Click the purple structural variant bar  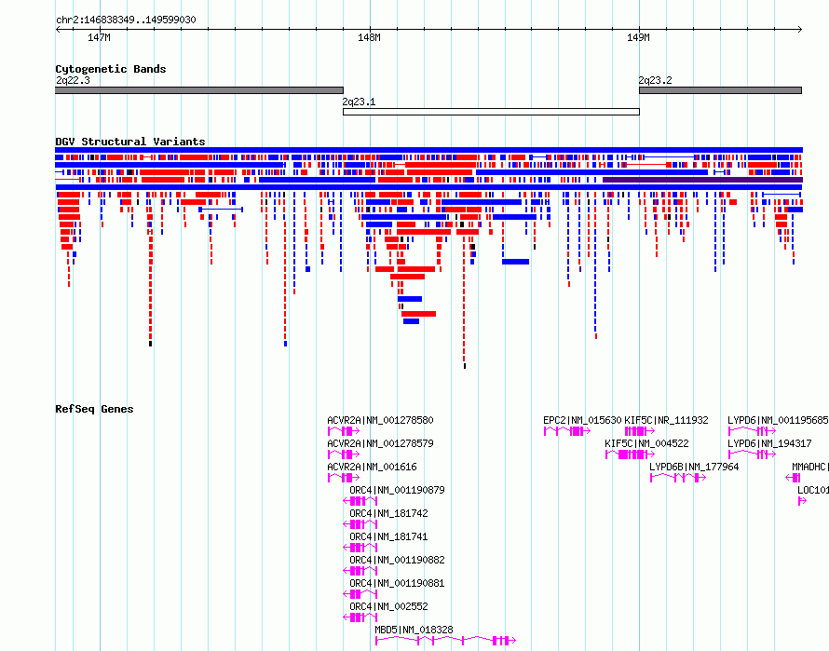(x=702, y=180)
